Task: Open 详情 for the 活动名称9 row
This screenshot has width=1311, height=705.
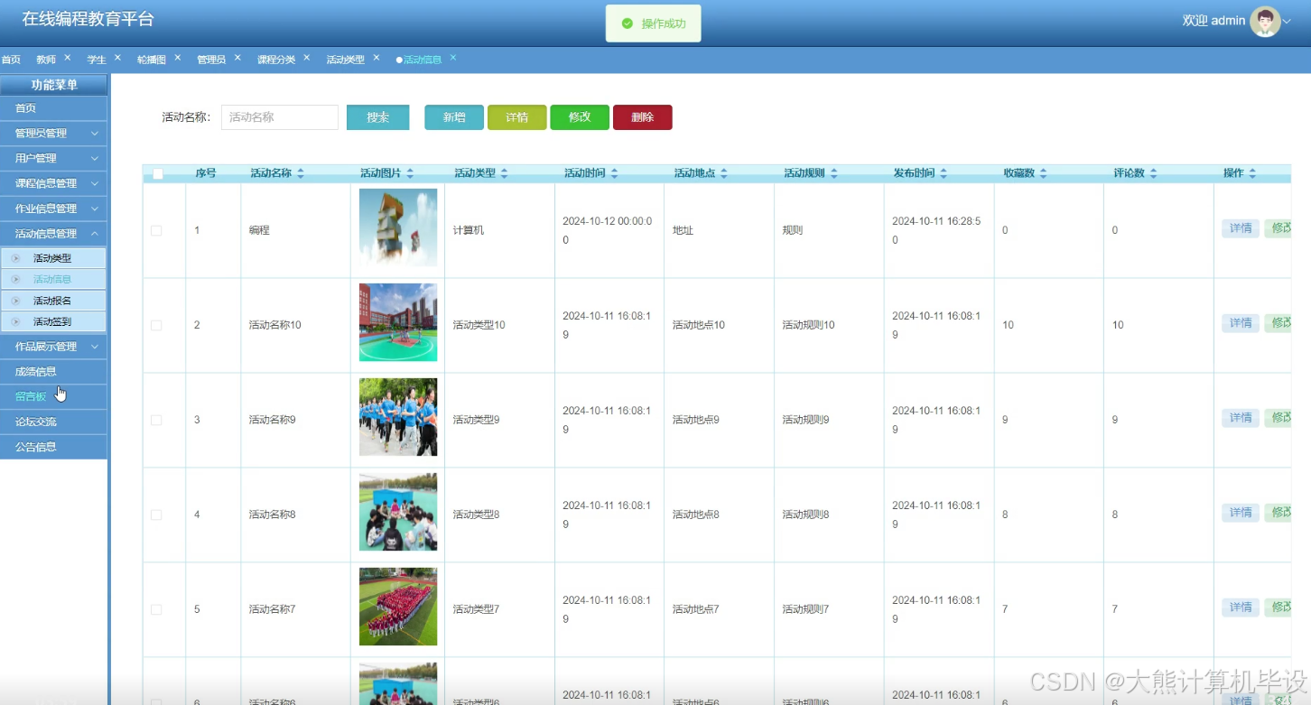Action: (x=1241, y=418)
